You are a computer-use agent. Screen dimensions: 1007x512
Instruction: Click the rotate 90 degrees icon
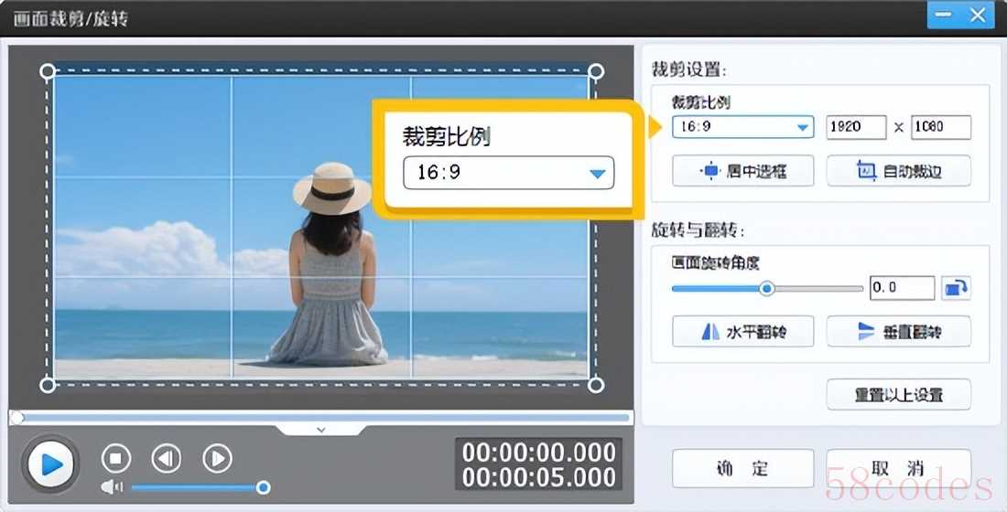point(956,288)
